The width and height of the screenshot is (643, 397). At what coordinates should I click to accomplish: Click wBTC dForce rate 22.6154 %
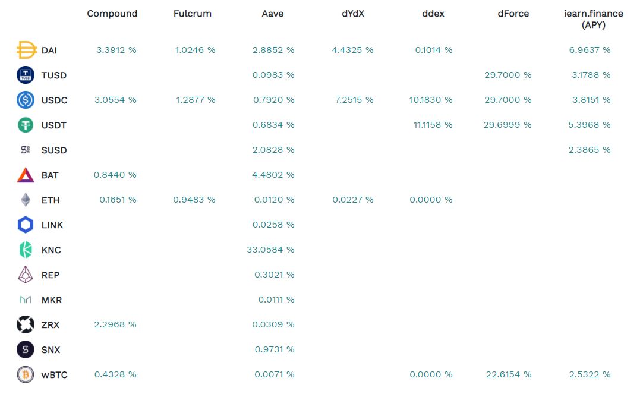click(508, 374)
